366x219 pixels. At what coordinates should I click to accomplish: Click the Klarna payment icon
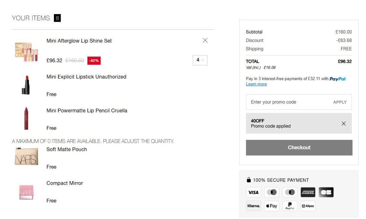coord(253,206)
